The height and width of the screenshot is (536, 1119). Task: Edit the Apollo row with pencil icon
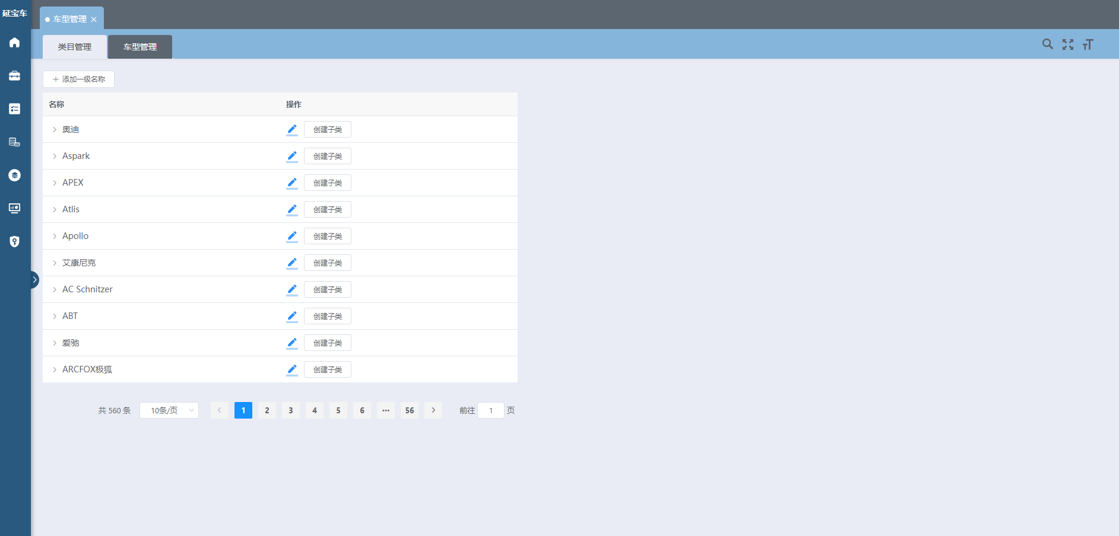[x=292, y=237]
